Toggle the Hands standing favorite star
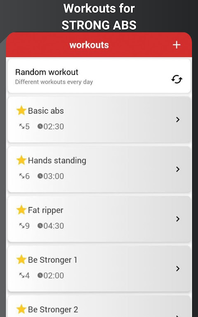The width and height of the screenshot is (198, 317). tap(21, 160)
